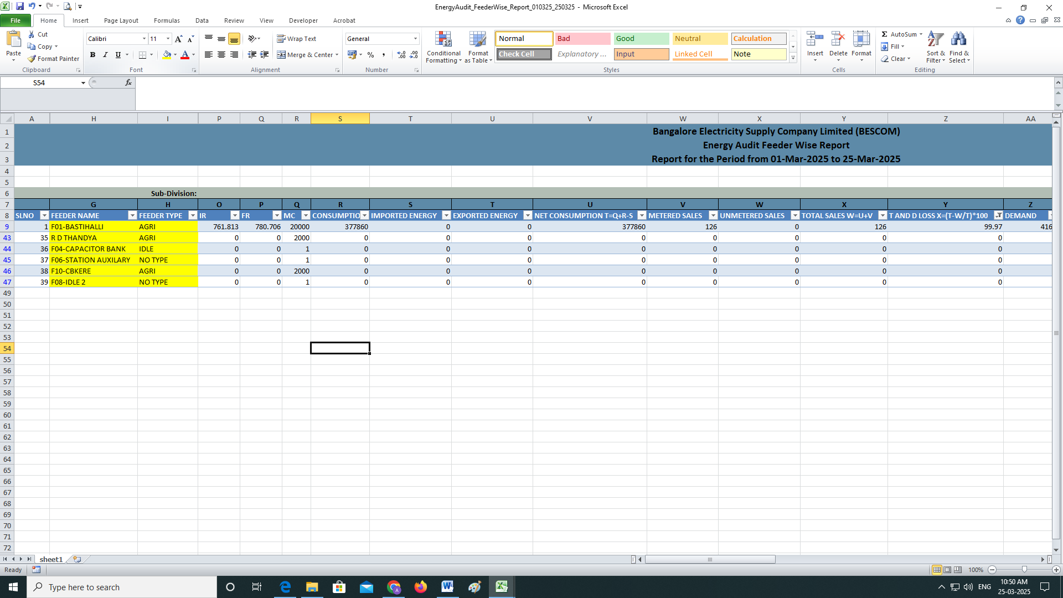Select the sheet1 tab
Viewport: 1063px width, 598px height.
coord(51,559)
